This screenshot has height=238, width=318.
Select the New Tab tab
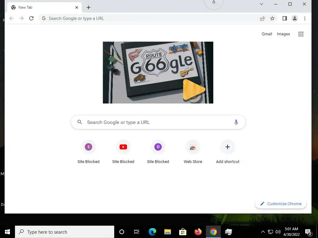click(x=45, y=7)
